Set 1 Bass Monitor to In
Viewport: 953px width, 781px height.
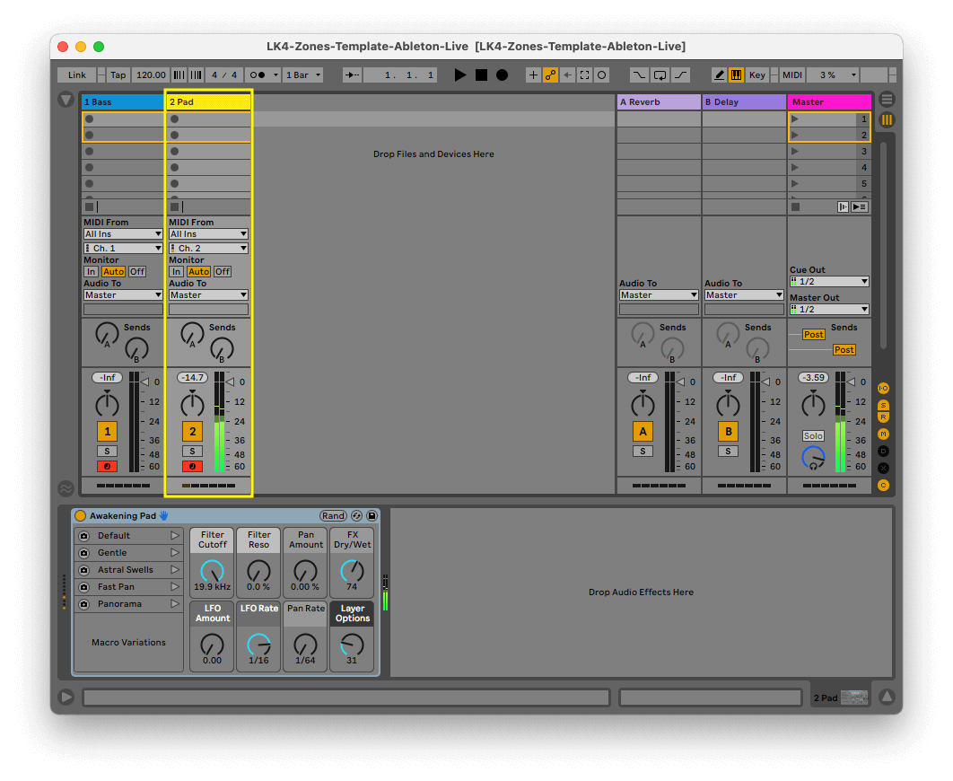click(91, 272)
